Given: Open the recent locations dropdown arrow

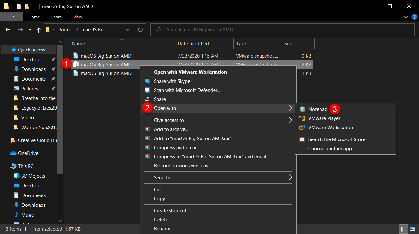Looking at the screenshot, I should click(30, 30).
